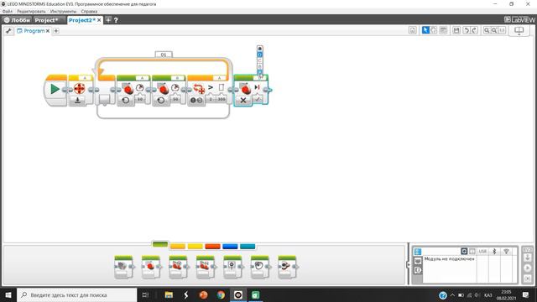The height and width of the screenshot is (302, 537).
Task: Click the green Start block play arrow
Action: (x=55, y=89)
